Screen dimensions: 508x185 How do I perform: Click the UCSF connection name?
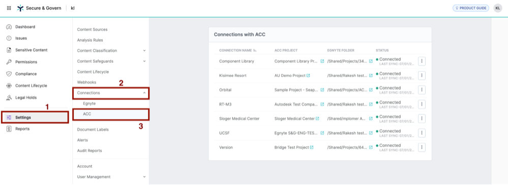click(224, 133)
